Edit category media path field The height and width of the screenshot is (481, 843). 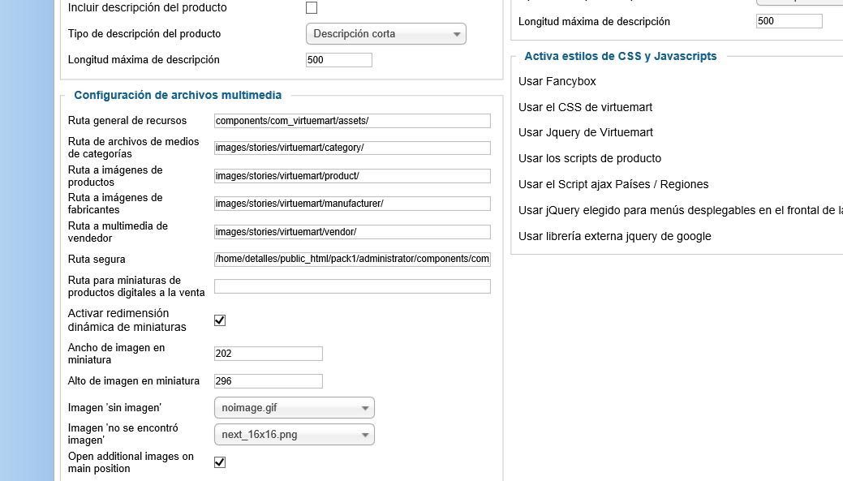point(352,148)
